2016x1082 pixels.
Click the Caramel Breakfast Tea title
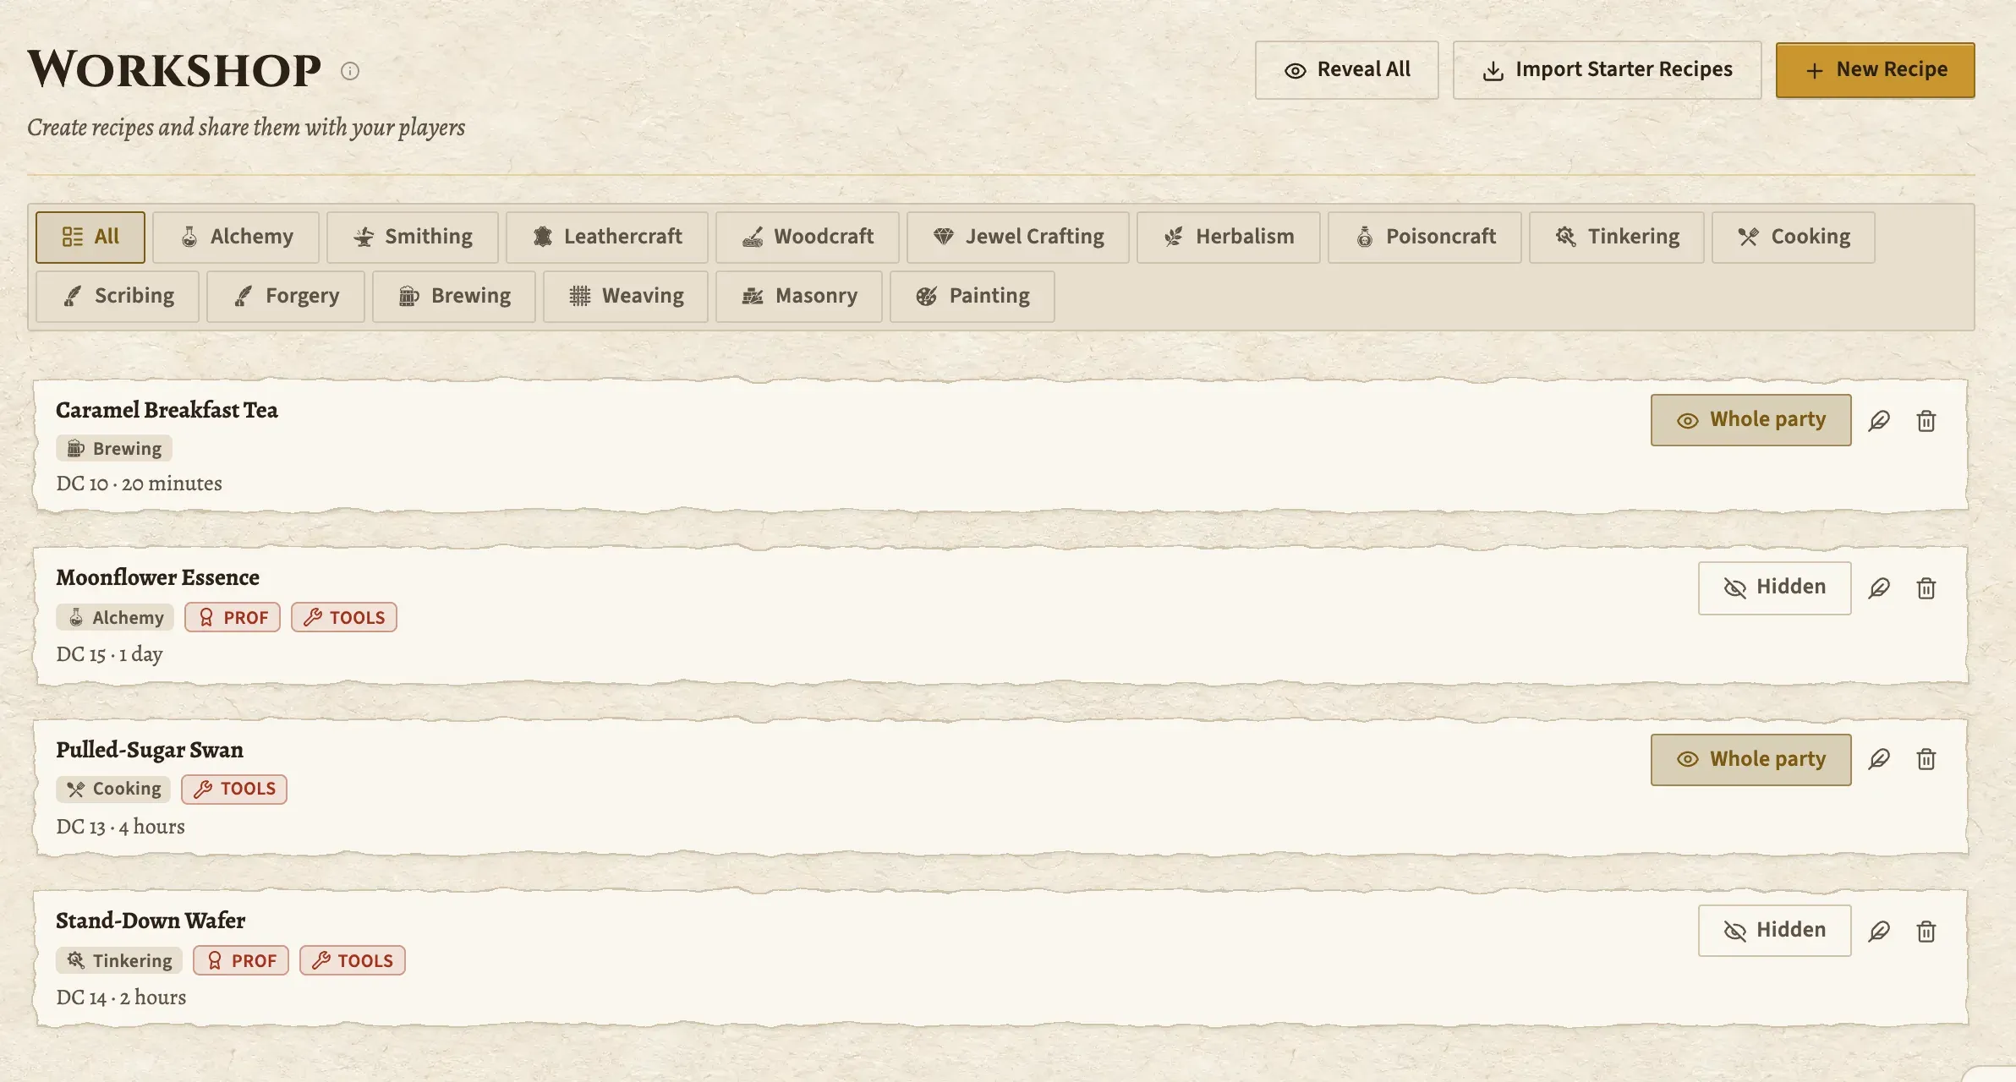coord(167,410)
